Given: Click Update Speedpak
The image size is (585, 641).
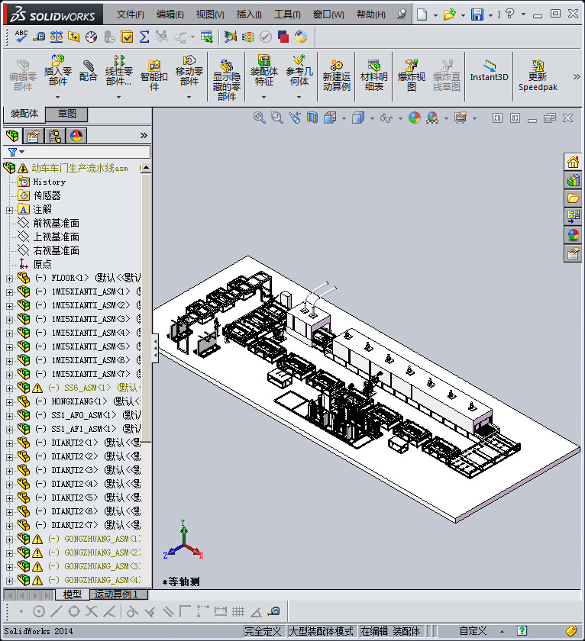Looking at the screenshot, I should click(x=538, y=76).
